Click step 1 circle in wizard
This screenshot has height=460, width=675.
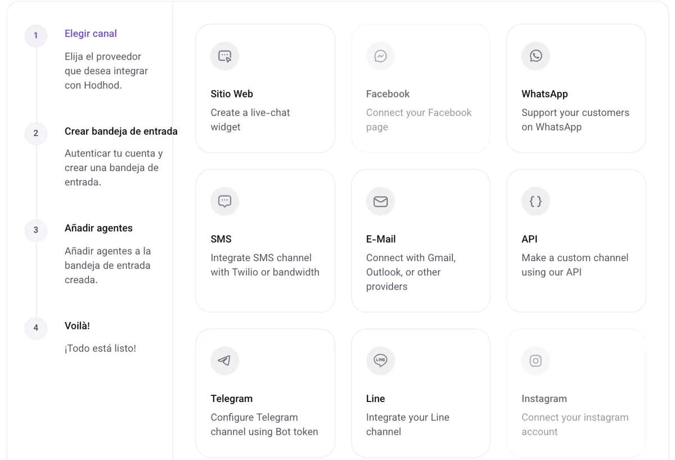[36, 35]
